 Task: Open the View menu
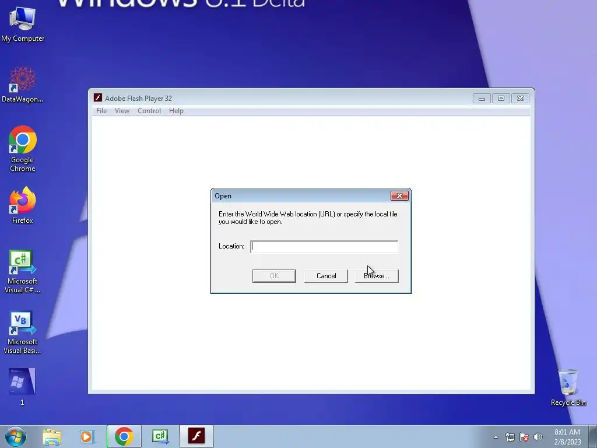[x=122, y=111]
